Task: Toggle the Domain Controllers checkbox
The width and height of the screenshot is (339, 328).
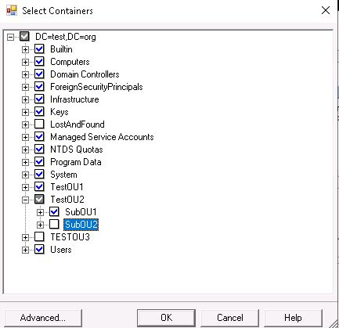Action: pyautogui.click(x=39, y=74)
